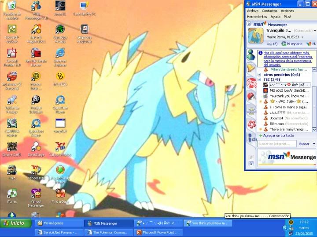317x237 pixels.
Task: Open the red flower tab in Messenger sidebar
Action: [251, 124]
